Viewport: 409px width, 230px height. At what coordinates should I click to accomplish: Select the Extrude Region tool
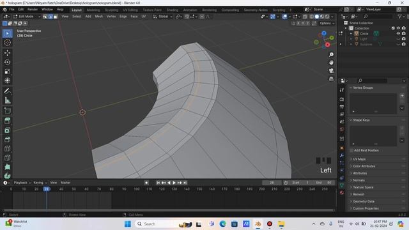pos(7,121)
